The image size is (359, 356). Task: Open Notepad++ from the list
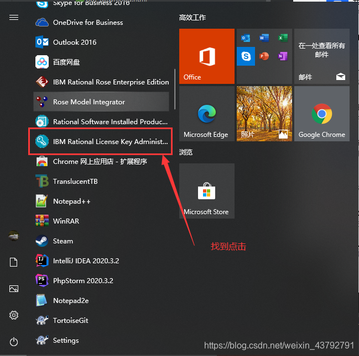[x=101, y=201]
